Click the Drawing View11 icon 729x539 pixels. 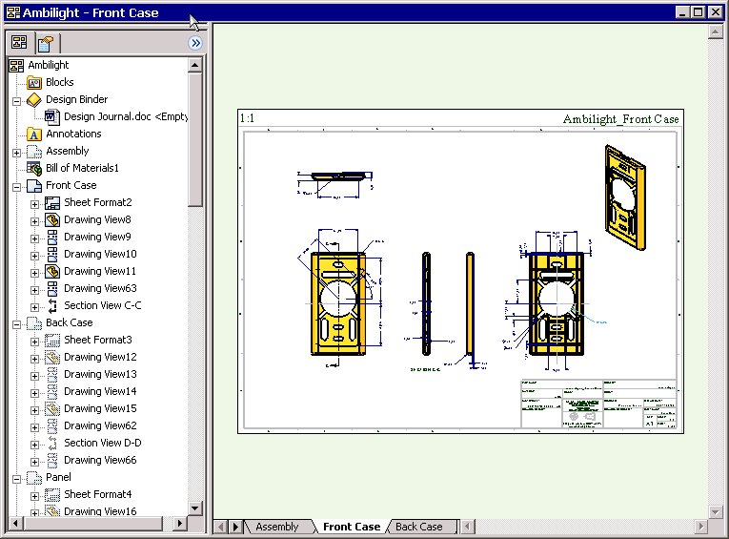coord(52,271)
